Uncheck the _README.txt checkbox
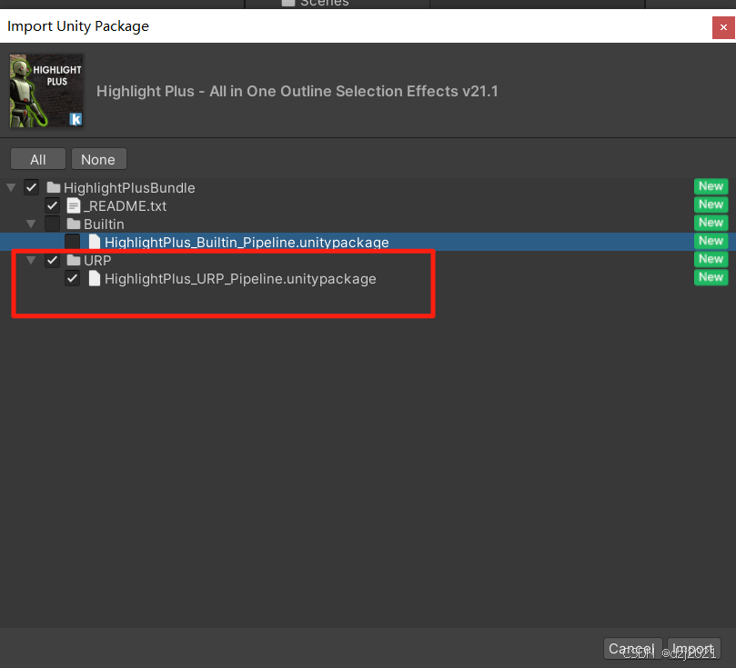736x668 pixels. click(52, 205)
